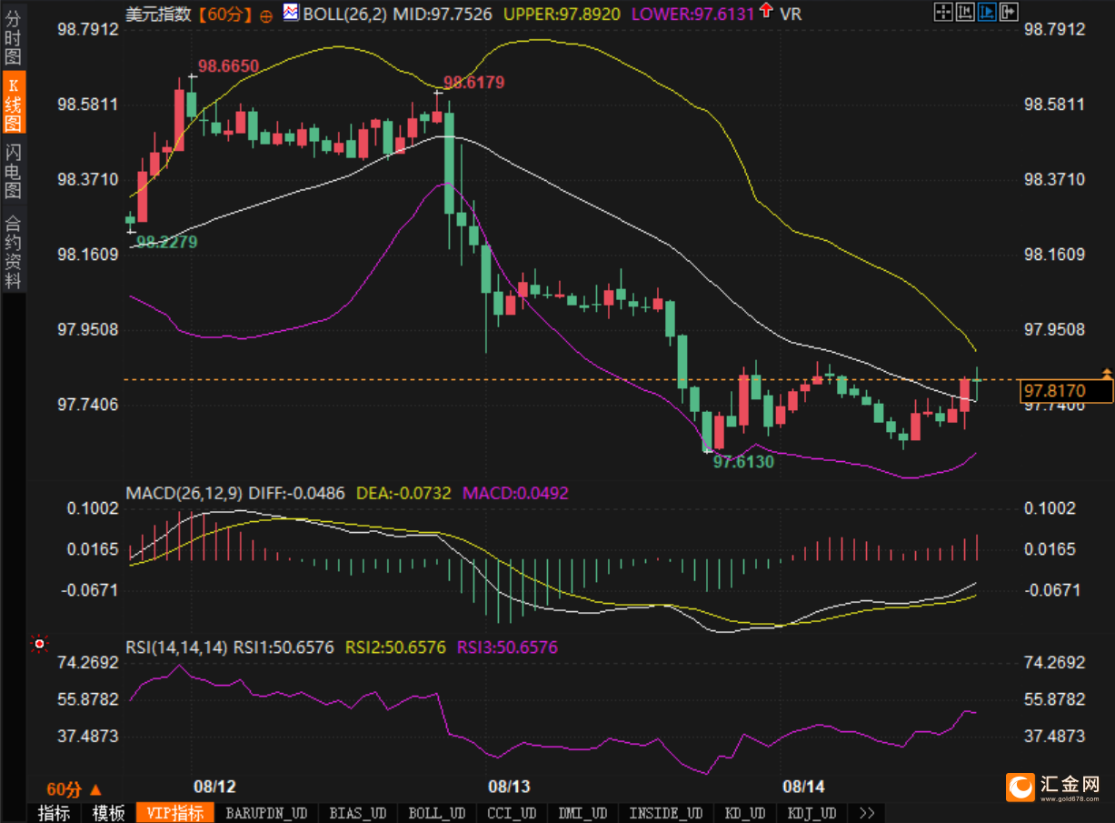The height and width of the screenshot is (823, 1115).
Task: Click the VR label in chart header
Action: (791, 14)
